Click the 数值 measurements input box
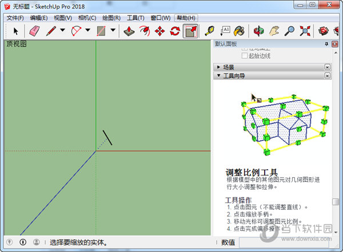The height and width of the screenshot is (252, 343). tap(284, 242)
